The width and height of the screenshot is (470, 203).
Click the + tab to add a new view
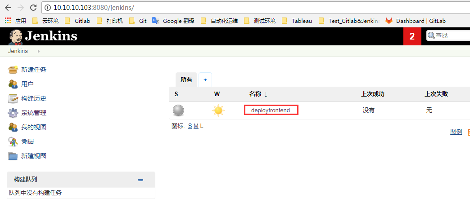point(205,79)
